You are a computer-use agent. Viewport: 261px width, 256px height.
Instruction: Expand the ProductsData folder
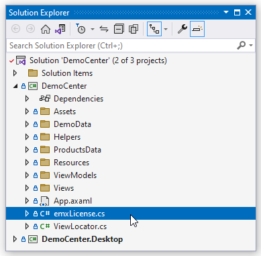[x=27, y=150]
